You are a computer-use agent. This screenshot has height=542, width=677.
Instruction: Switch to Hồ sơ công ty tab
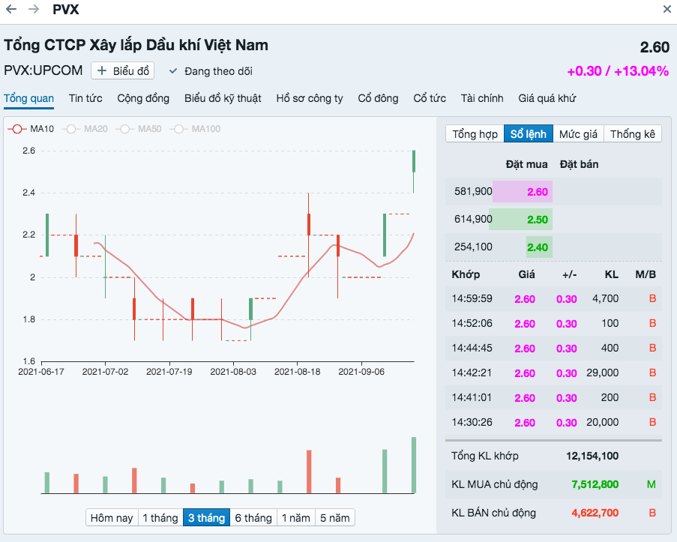tap(310, 98)
